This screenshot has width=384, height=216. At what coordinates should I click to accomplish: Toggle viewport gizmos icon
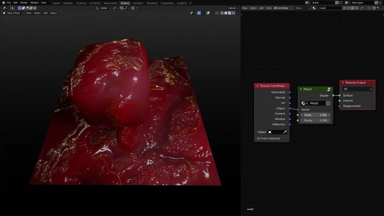tap(199, 13)
